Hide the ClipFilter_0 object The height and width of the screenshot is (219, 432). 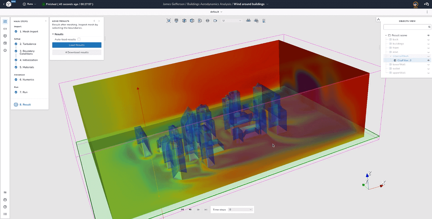point(428,60)
